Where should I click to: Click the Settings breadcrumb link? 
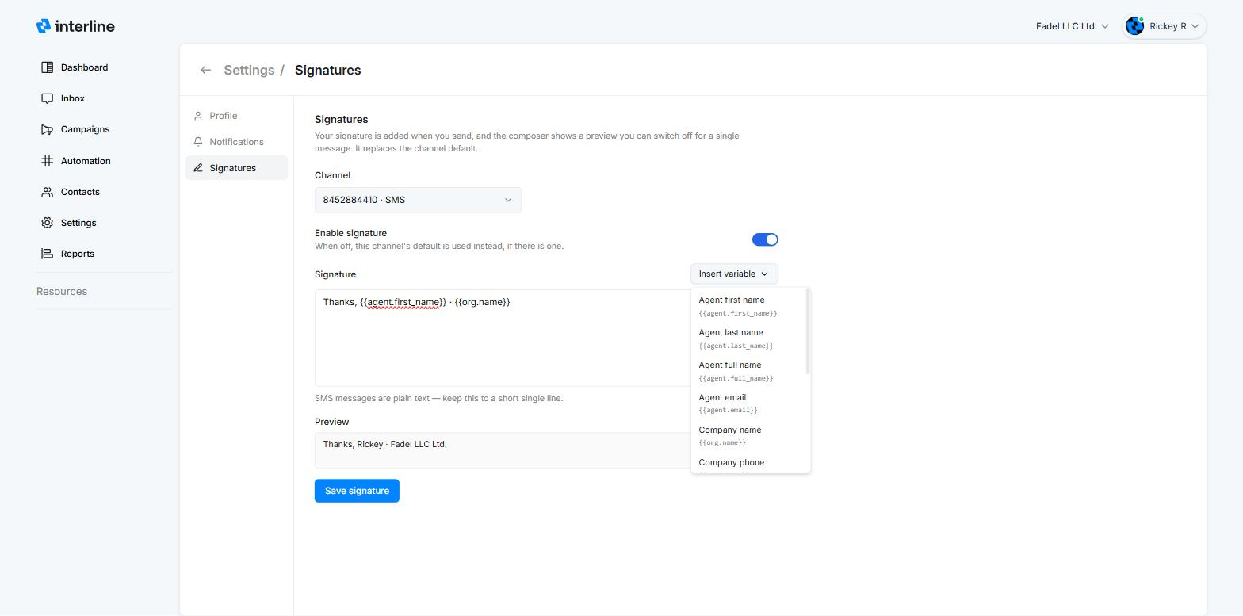[x=249, y=70]
